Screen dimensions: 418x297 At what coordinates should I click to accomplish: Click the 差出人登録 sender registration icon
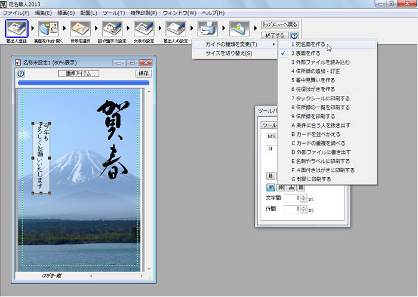point(17,28)
